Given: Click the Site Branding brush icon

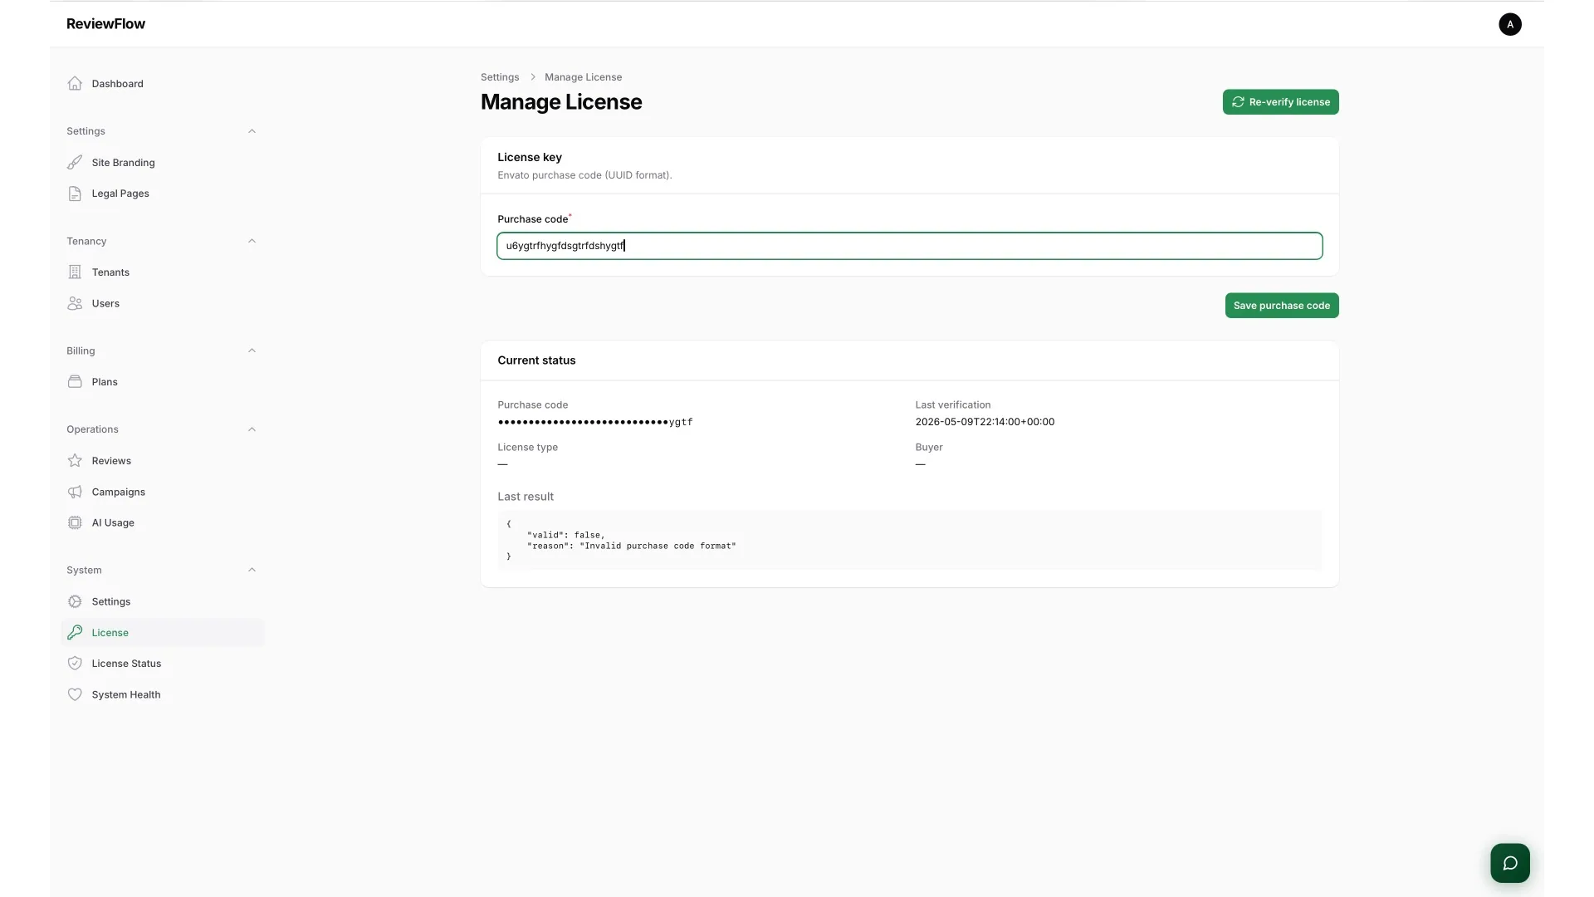Looking at the screenshot, I should pyautogui.click(x=75, y=162).
